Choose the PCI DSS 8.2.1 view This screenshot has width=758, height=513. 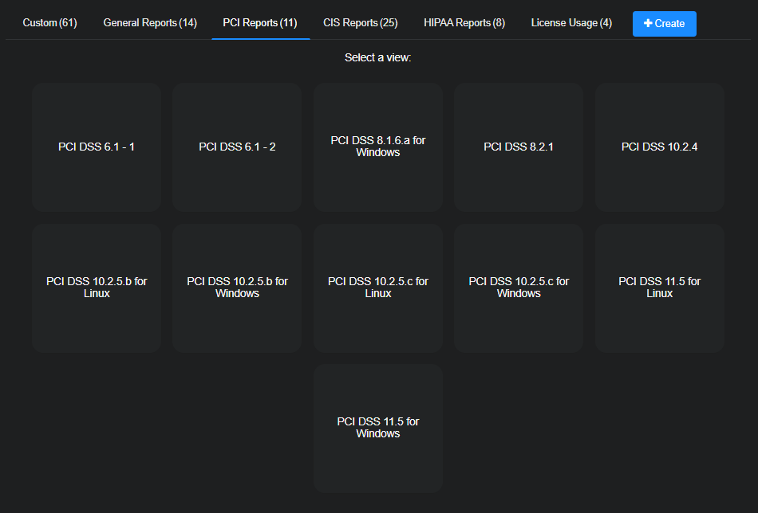click(519, 147)
